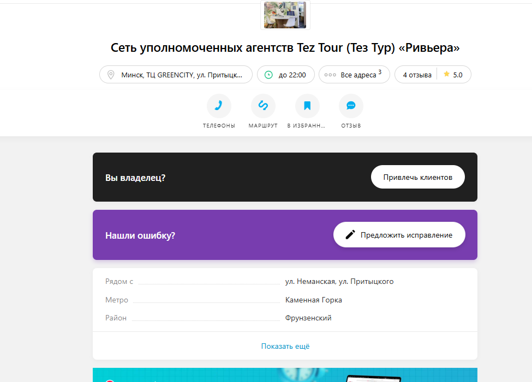Screen dimensions: 532x382
Task: Click the page title Tez Tour «Ривьера»
Action: [x=285, y=48]
